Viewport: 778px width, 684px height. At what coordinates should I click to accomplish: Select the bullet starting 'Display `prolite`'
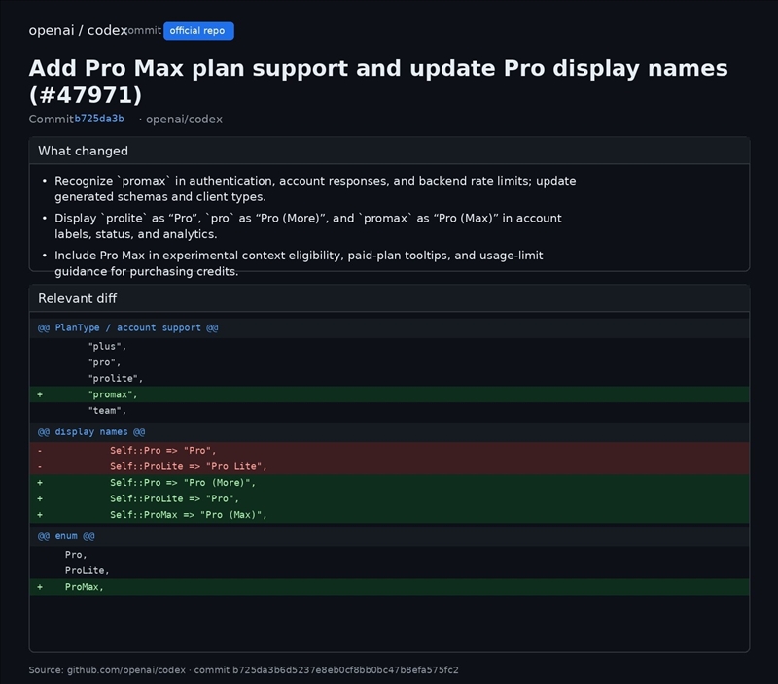[307, 226]
